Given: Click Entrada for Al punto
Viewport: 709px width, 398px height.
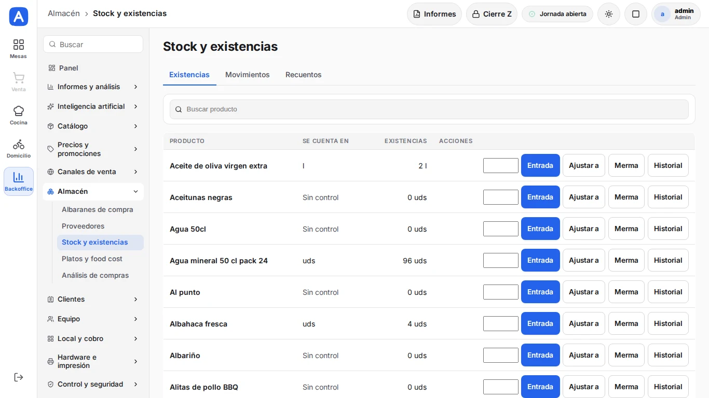Looking at the screenshot, I should 540,292.
